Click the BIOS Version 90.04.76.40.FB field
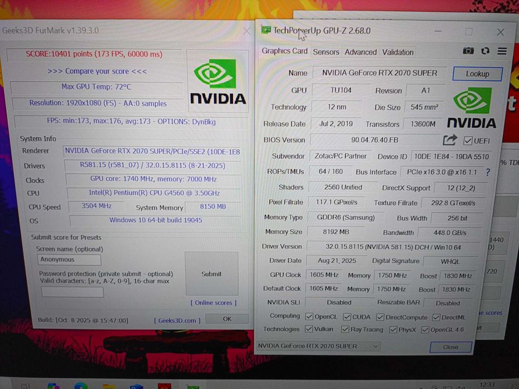 [375, 140]
